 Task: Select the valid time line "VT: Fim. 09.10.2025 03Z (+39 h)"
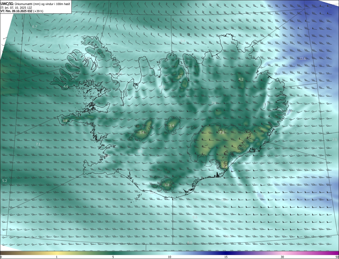pyautogui.click(x=22, y=11)
